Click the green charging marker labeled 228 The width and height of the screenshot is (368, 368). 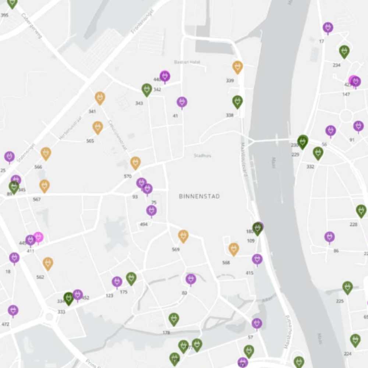pyautogui.click(x=361, y=211)
